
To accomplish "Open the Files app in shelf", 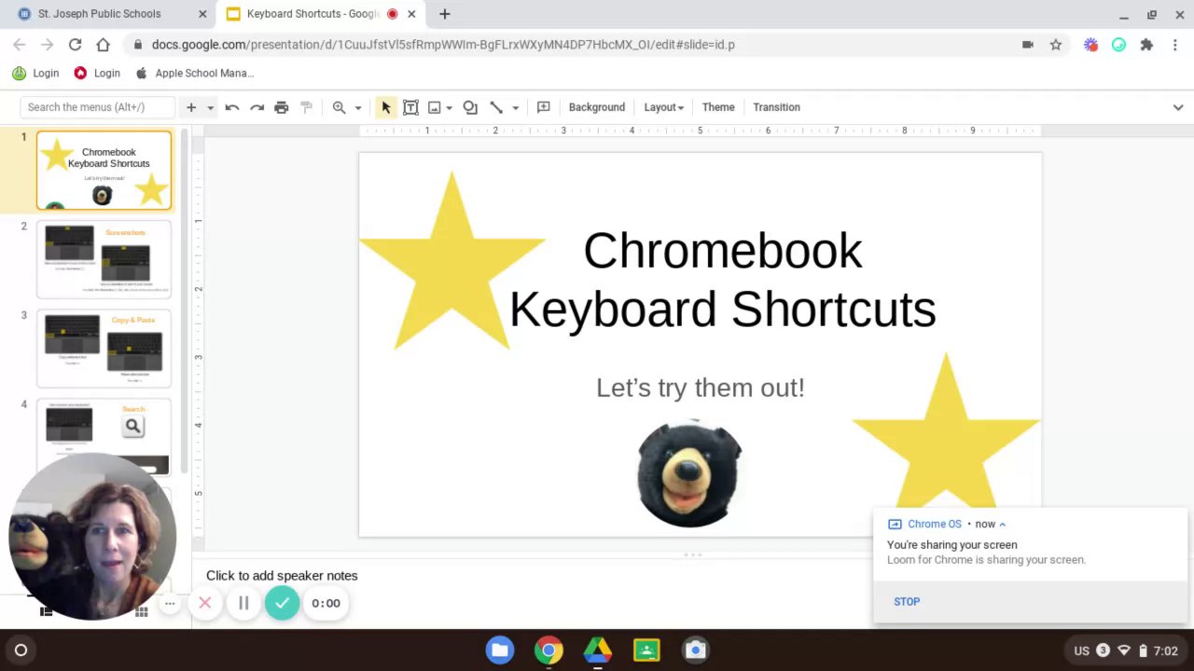I will [x=500, y=650].
